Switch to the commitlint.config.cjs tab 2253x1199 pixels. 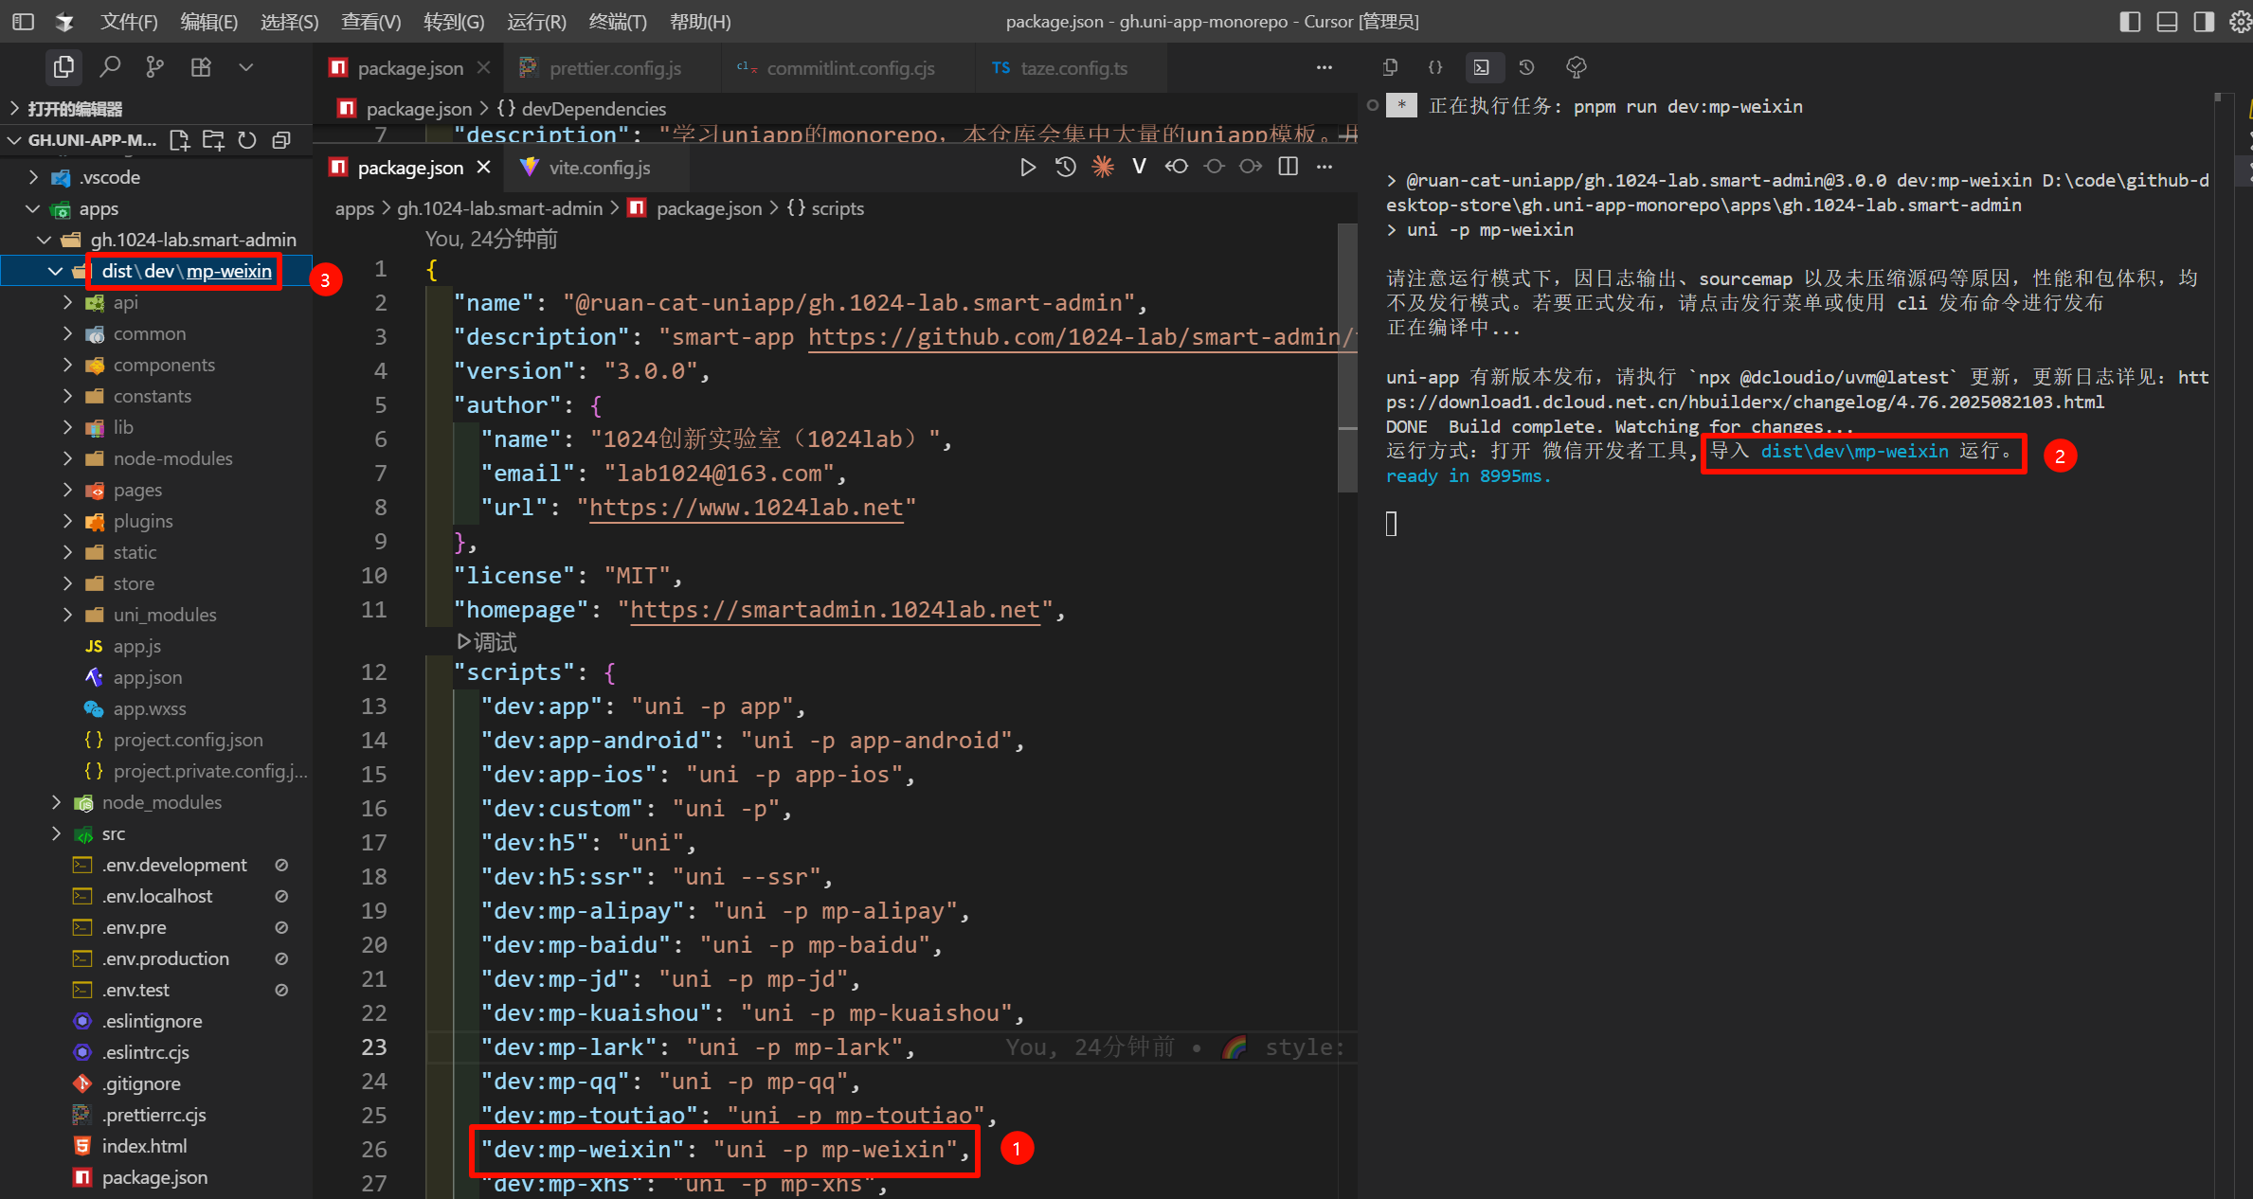click(x=850, y=68)
